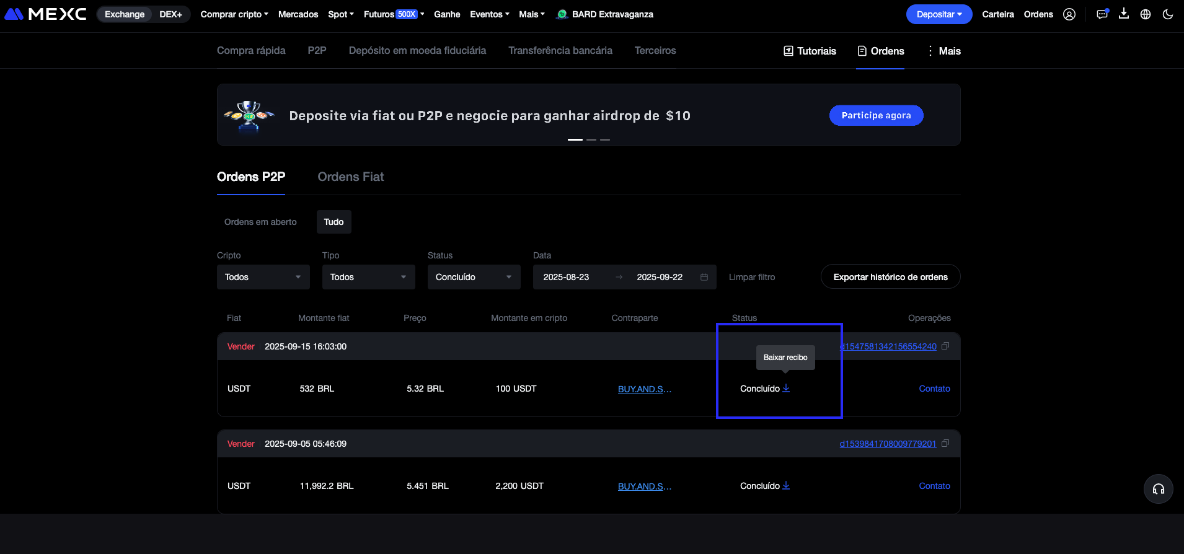1184x554 pixels.
Task: Download receipt for the 11,992.2 BRL order
Action: click(x=786, y=485)
